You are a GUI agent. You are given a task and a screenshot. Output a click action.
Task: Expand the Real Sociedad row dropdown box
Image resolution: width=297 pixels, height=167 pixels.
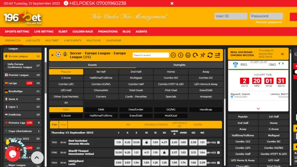pos(218,142)
